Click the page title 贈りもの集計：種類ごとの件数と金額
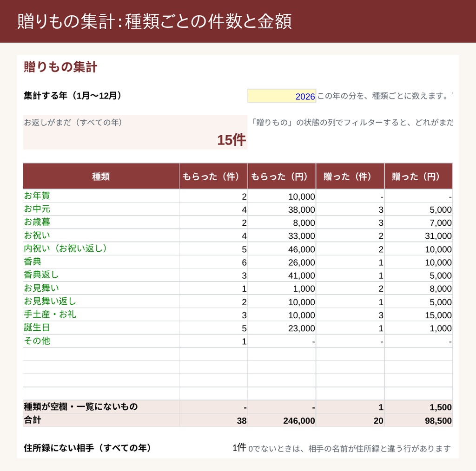 [154, 21]
